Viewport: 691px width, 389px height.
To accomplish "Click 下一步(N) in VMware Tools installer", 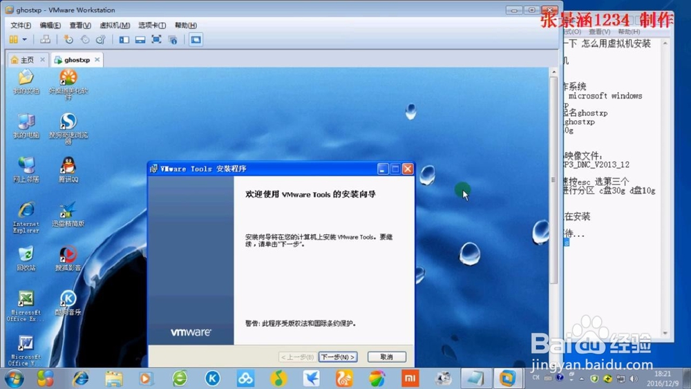I will [x=338, y=357].
